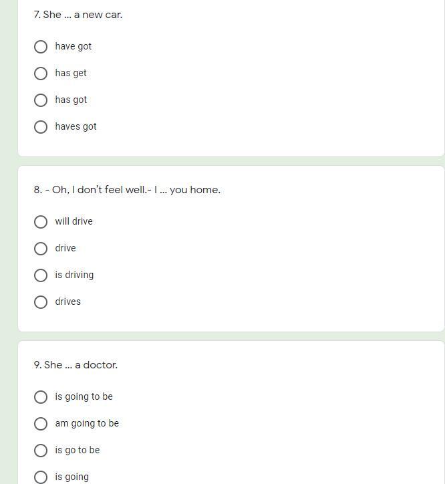Select the 'drive' radio button
The height and width of the screenshot is (484, 445).
[x=41, y=249]
